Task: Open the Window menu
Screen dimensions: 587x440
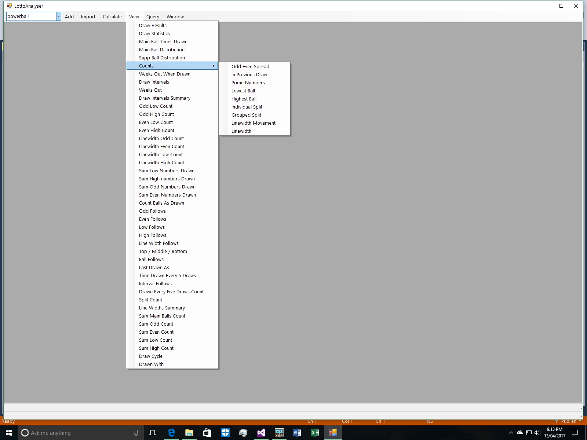Action: [175, 16]
